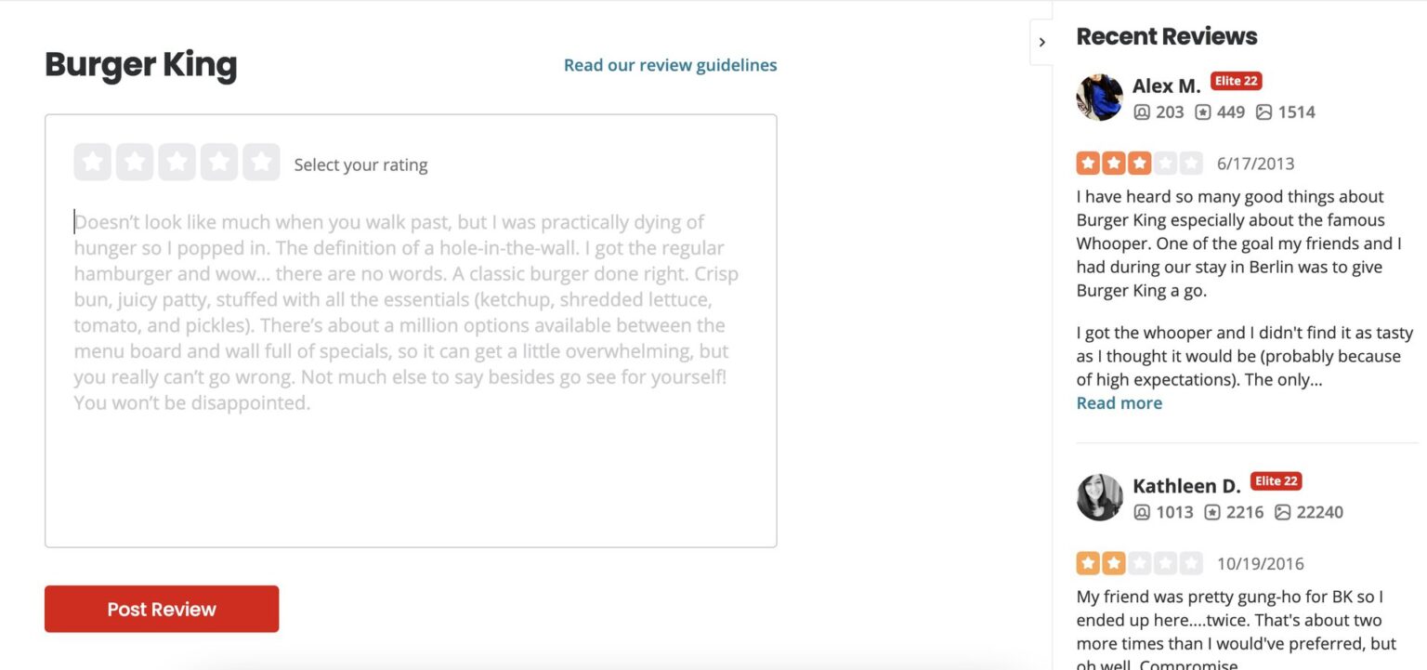The width and height of the screenshot is (1427, 670).
Task: Click Kathleen D.'s profile photo
Action: pyautogui.click(x=1099, y=496)
